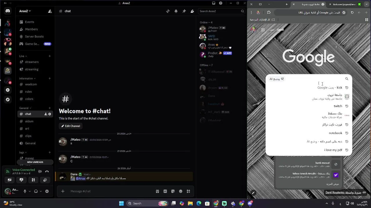Select notebook search suggestion
This screenshot has height=208, width=371.
tap(309, 133)
